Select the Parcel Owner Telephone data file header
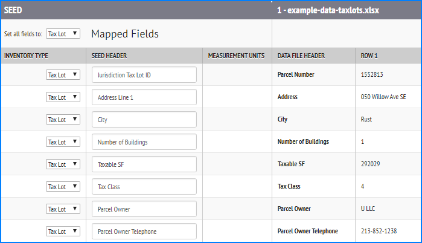Image resolution: width=422 pixels, height=243 pixels. click(x=308, y=231)
